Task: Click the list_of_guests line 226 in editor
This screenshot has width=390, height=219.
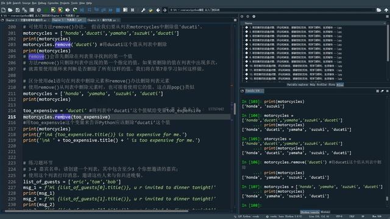Action: 72,182
